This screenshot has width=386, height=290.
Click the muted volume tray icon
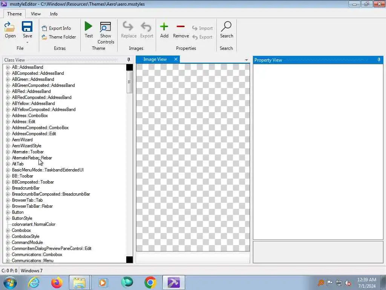pyautogui.click(x=348, y=283)
